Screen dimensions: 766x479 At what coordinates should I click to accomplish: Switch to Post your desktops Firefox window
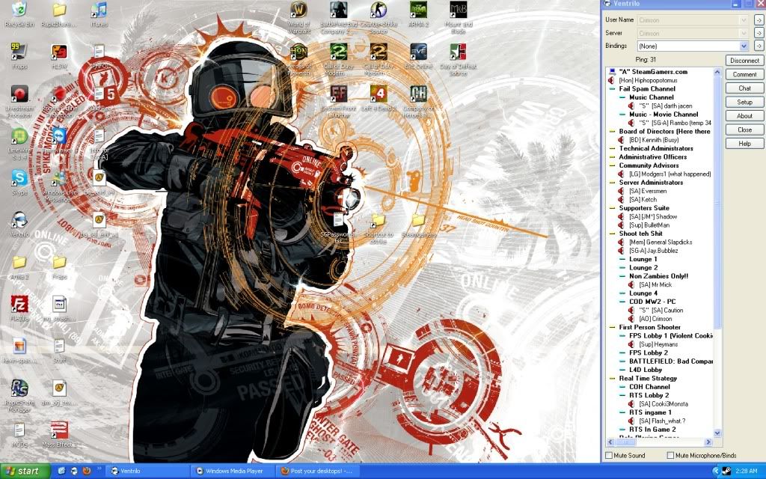319,472
